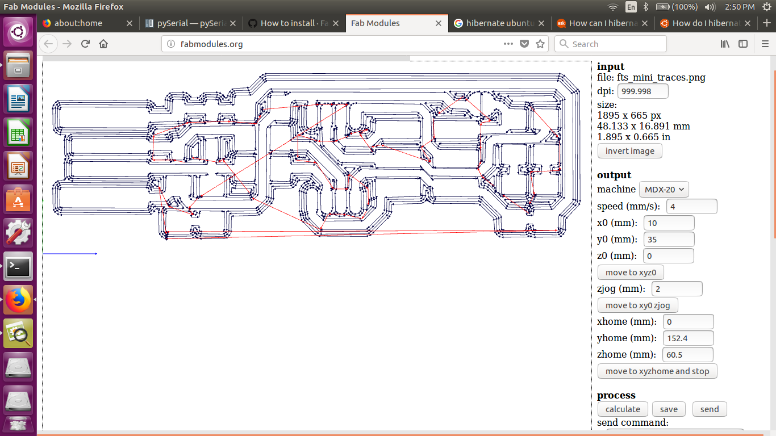Viewport: 776px width, 436px height.
Task: Click the calculate button
Action: click(623, 409)
